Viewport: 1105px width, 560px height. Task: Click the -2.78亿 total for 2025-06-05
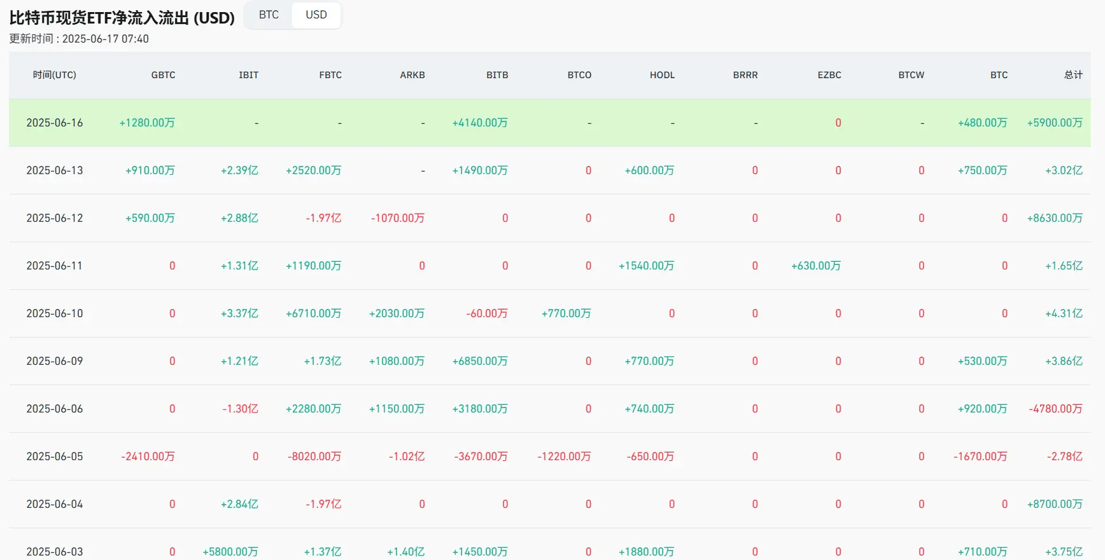tap(1065, 456)
